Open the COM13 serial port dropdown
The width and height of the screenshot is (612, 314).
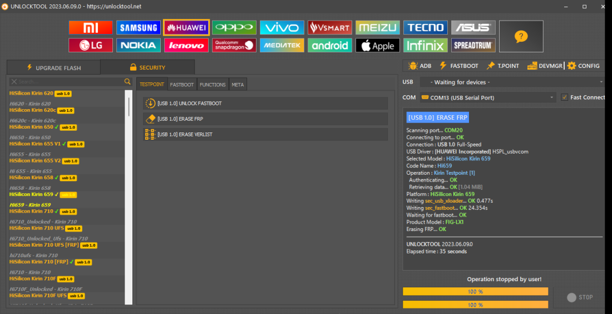[488, 97]
